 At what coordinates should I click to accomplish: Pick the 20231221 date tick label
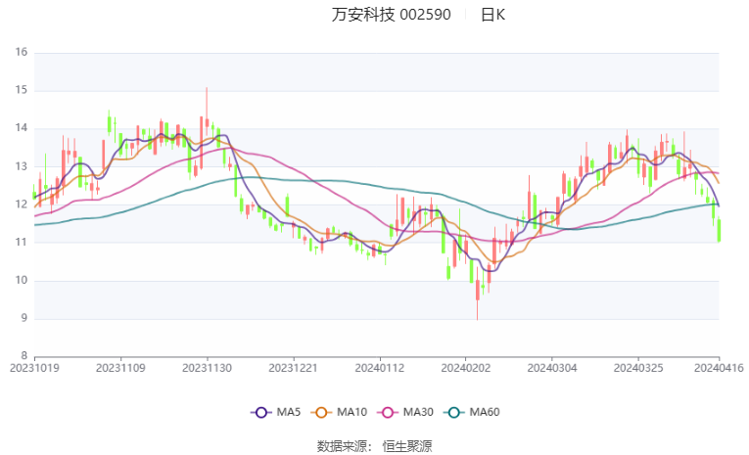(x=294, y=367)
